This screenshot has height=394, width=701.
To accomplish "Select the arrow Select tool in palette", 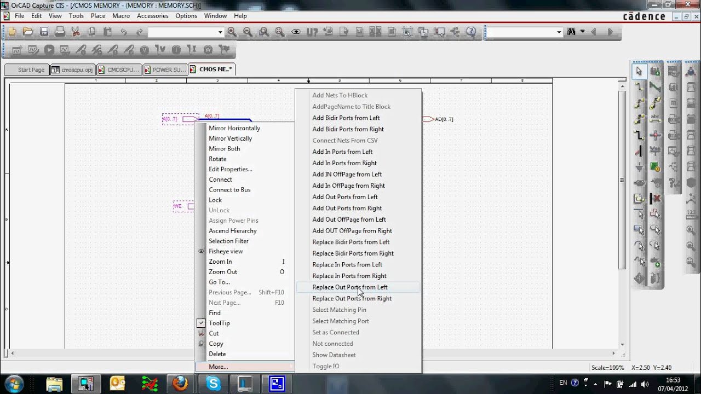I will pyautogui.click(x=639, y=71).
